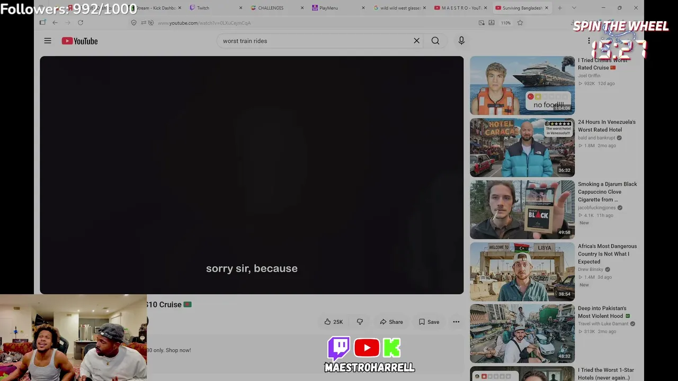Clear the search text with the X
This screenshot has height=381, width=678.
click(417, 41)
